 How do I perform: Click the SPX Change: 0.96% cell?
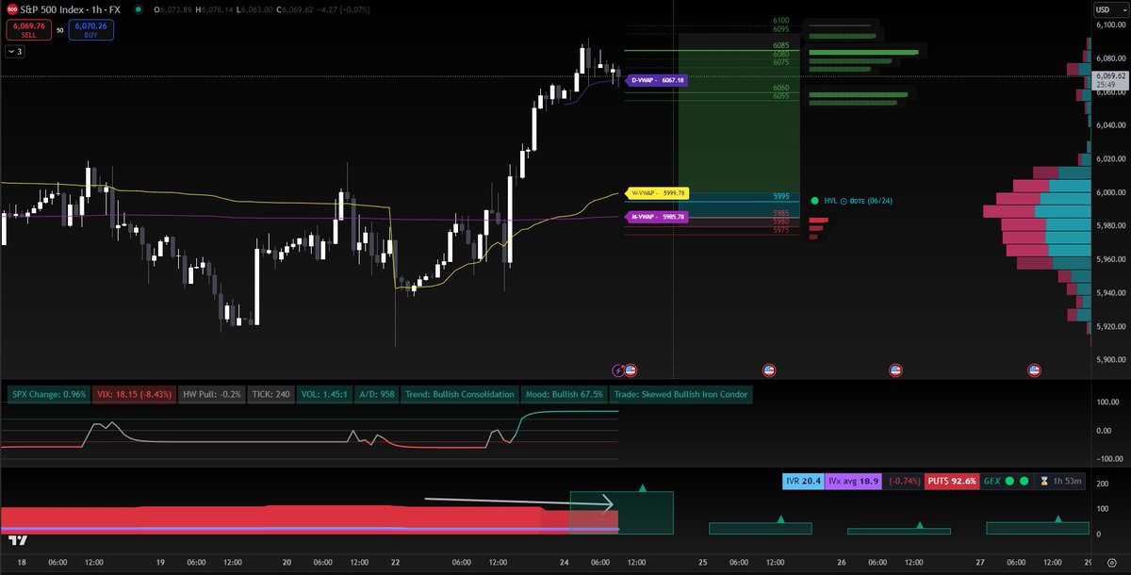pyautogui.click(x=47, y=394)
